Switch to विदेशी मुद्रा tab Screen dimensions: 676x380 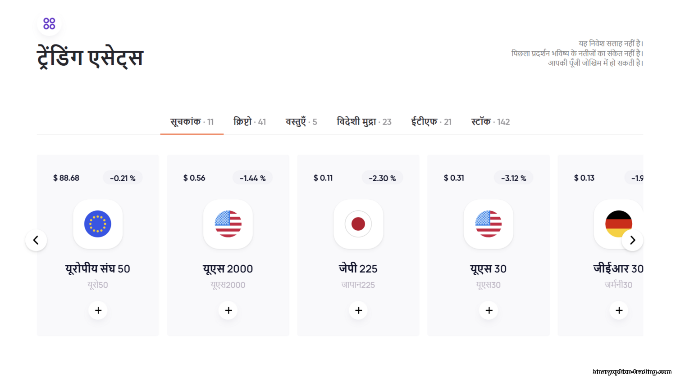click(x=364, y=122)
